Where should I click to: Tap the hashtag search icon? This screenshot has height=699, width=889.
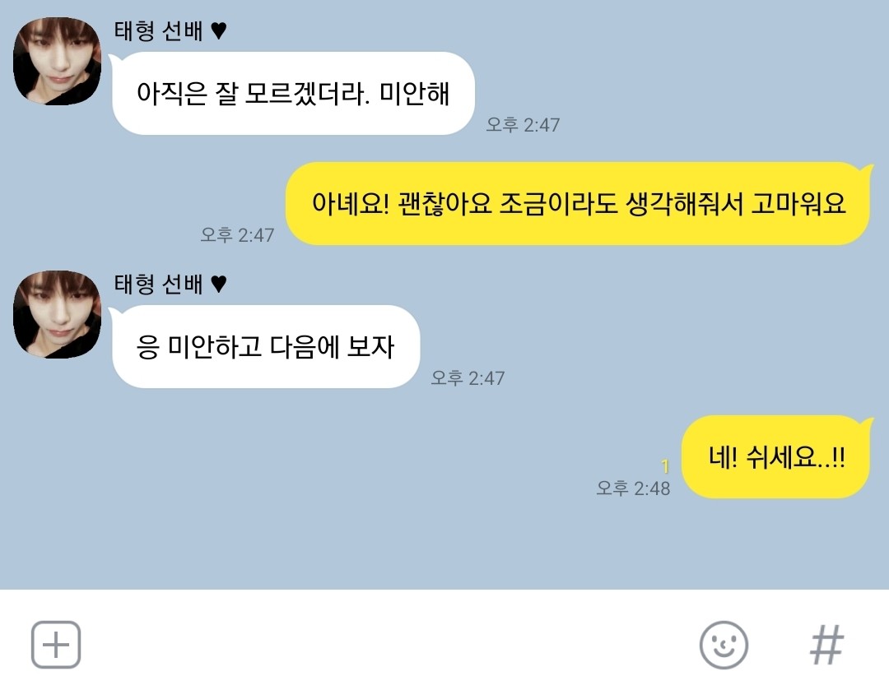826,646
